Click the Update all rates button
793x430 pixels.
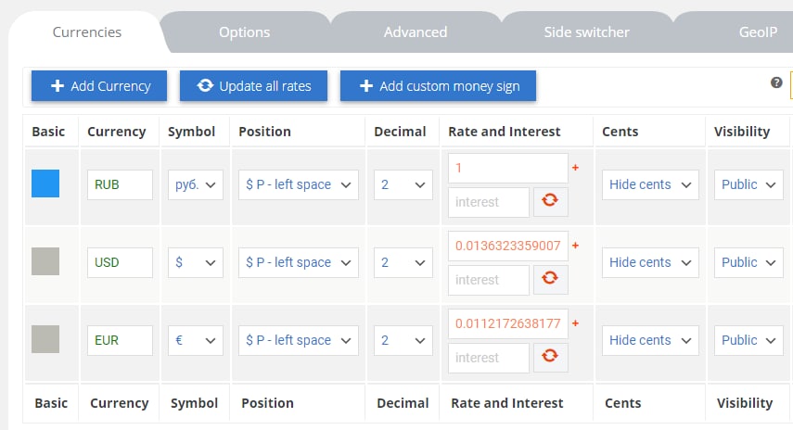(x=253, y=86)
